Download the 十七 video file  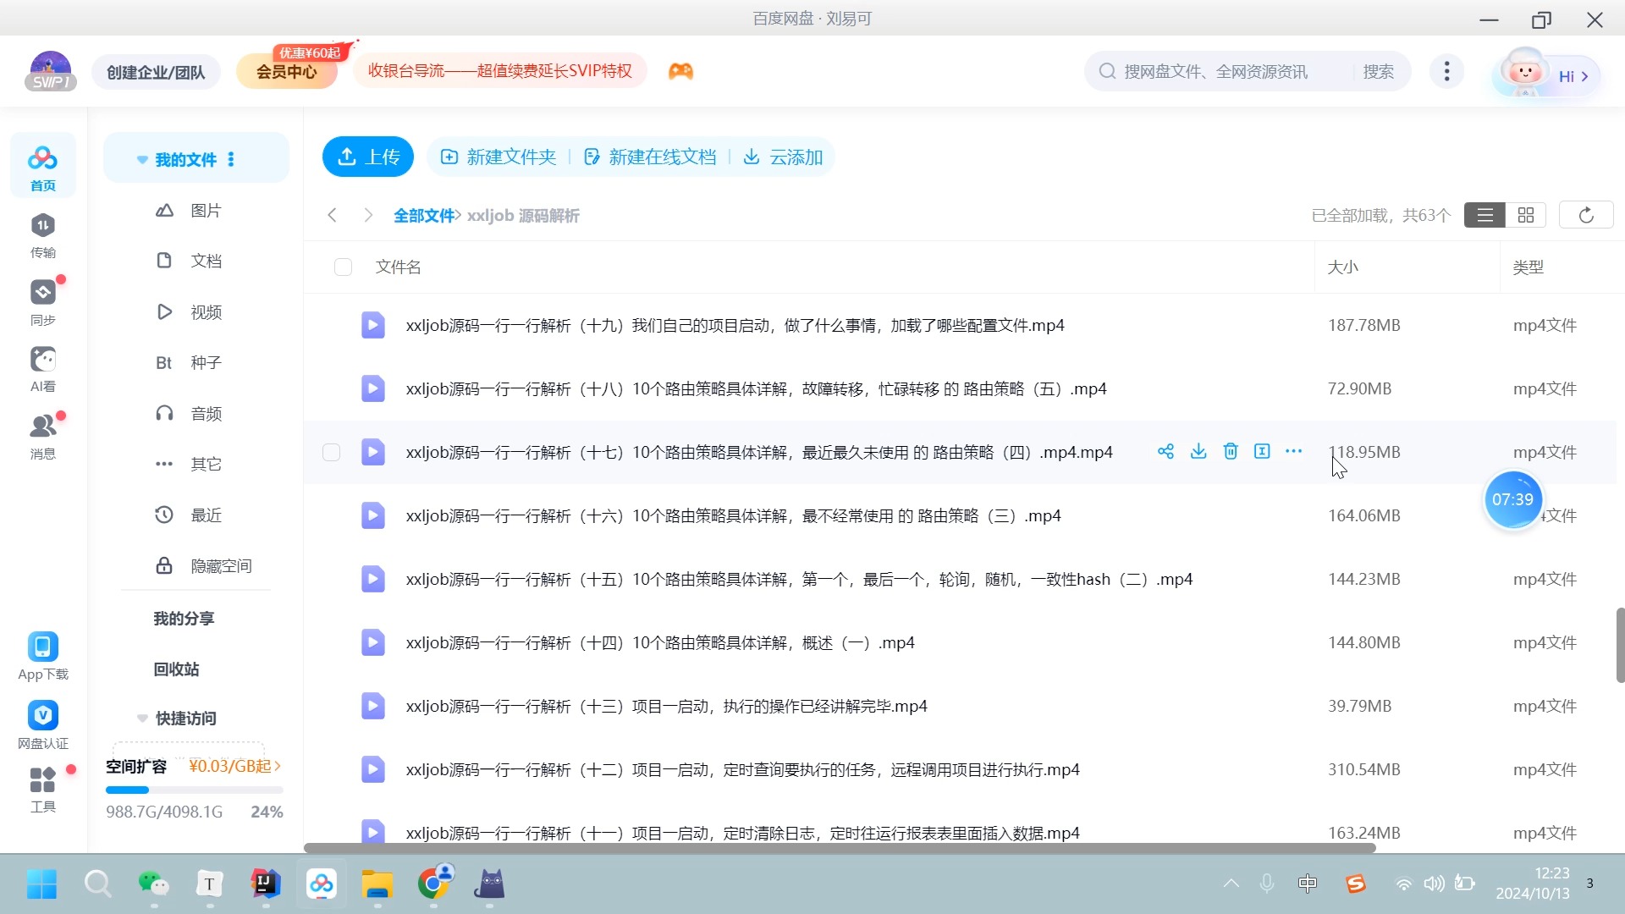pos(1198,451)
